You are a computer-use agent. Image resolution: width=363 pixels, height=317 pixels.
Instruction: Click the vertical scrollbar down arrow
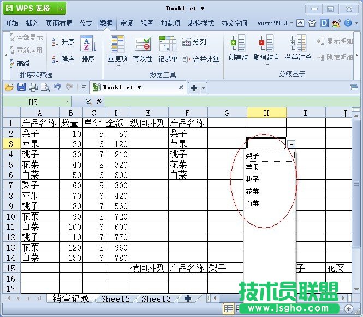click(356, 289)
